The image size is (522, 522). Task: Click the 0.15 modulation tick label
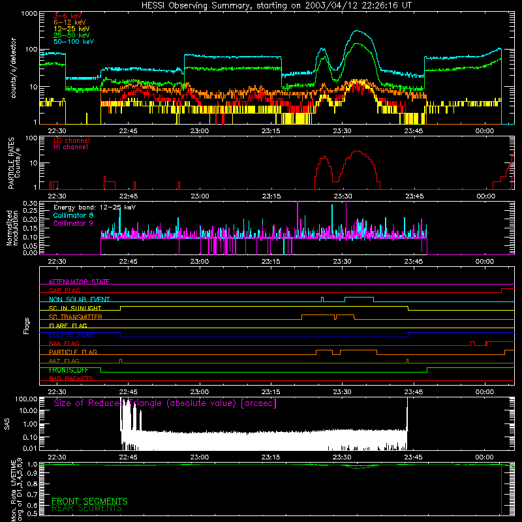pos(30,228)
